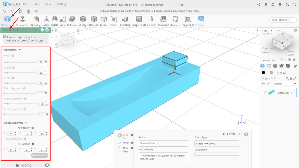Viewport: 299px width, 168px height.
Task: Go to the tutorial's previous step arrow
Action: [227, 134]
